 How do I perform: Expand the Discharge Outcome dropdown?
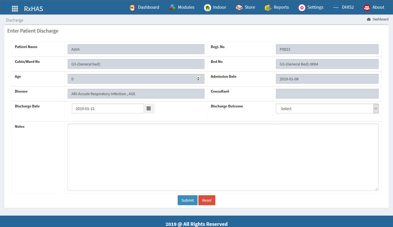[376, 109]
